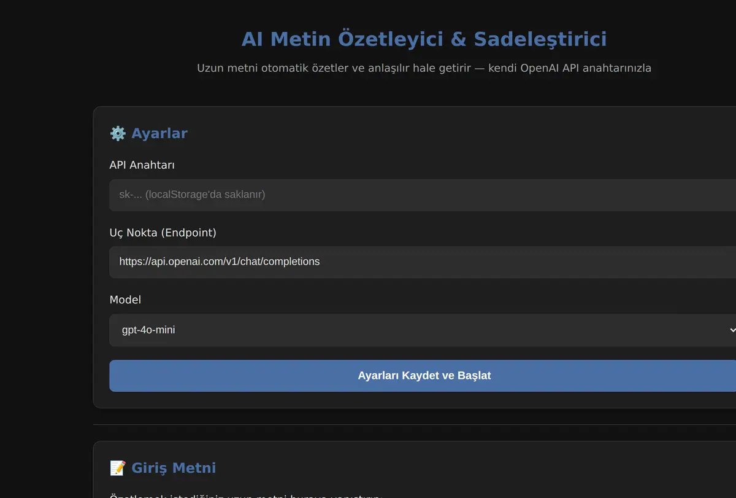
Task: Click the API Anahtarı label
Action: point(142,165)
